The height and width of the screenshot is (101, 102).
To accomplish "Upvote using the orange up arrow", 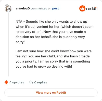I will (6, 82).
